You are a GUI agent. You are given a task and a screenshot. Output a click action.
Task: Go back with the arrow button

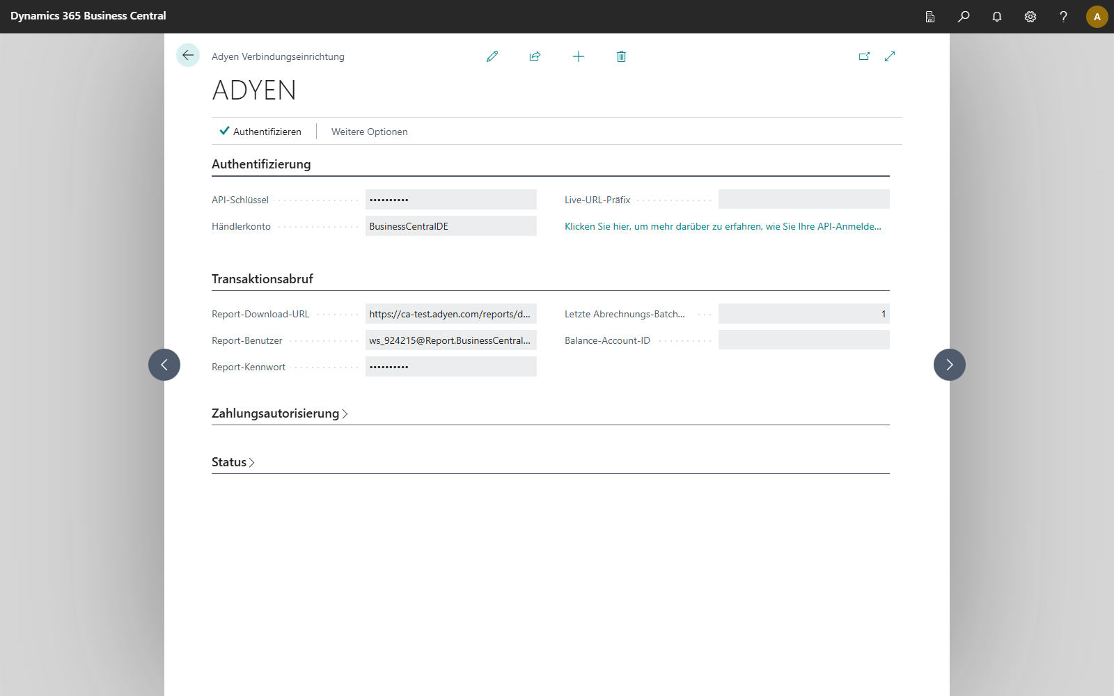point(188,55)
